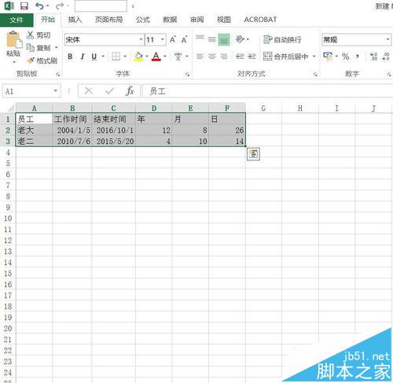The image size is (393, 383).
Task: Toggle italic formatting
Action: point(83,57)
